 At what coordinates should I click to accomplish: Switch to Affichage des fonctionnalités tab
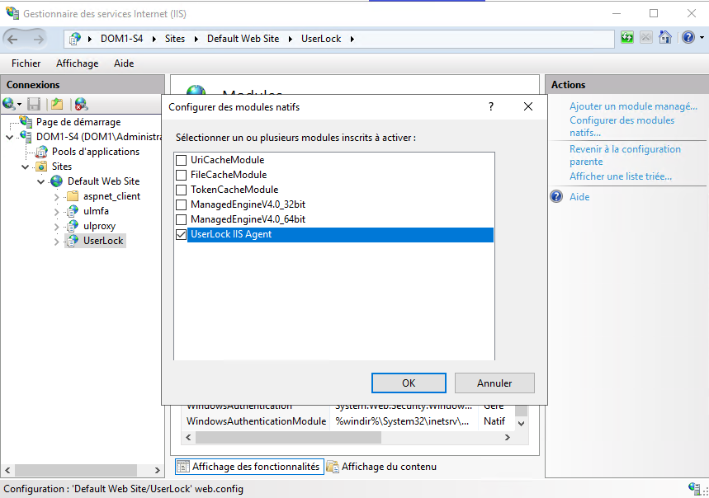click(x=249, y=467)
